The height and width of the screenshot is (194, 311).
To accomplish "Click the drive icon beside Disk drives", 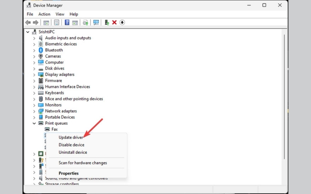I will coord(41,69).
